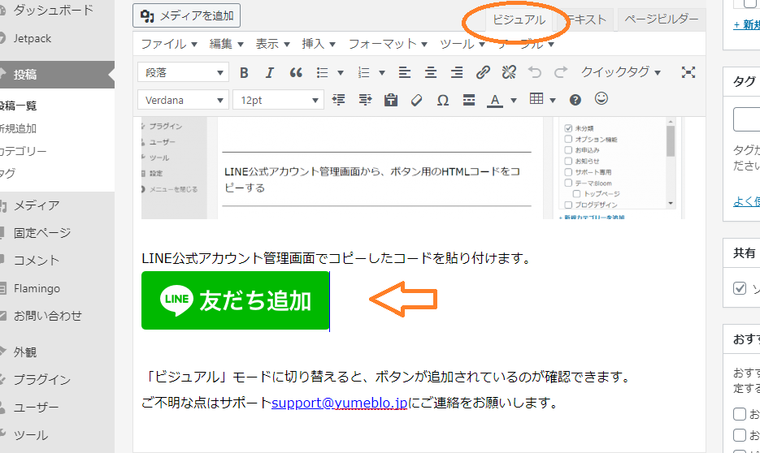Click the tag input field
Screen dimensions: 760x453
(746, 119)
